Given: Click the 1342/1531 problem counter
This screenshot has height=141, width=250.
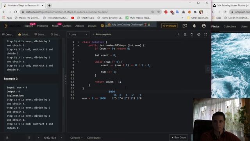Looking at the screenshot, I should [50, 137].
